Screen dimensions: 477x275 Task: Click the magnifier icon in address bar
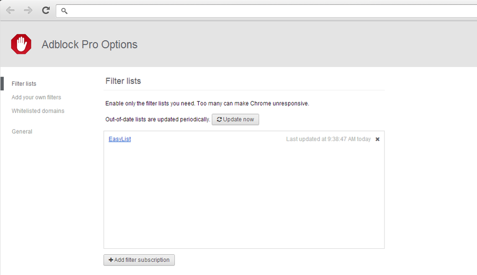[65, 11]
